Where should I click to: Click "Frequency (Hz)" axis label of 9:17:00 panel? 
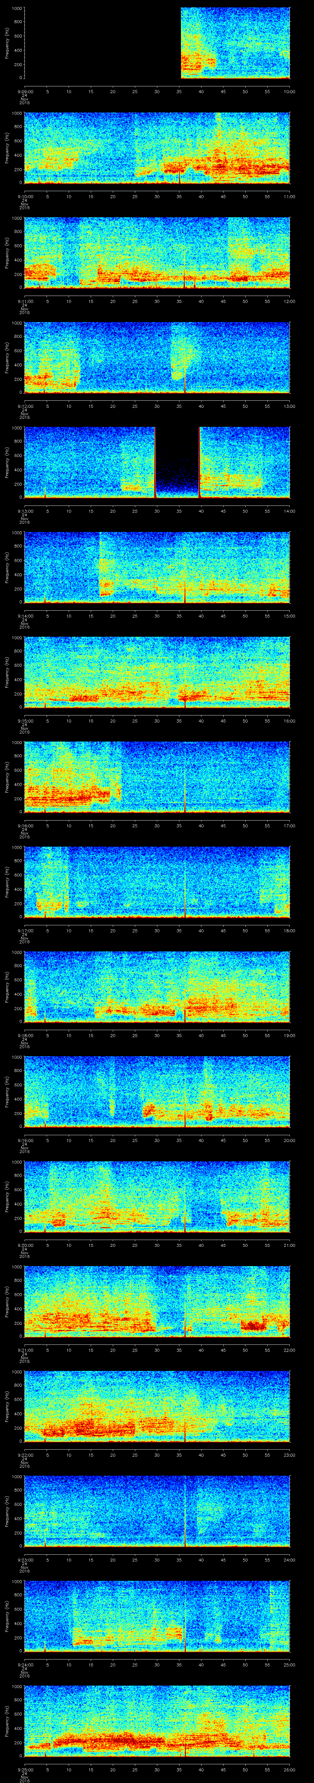pos(7,882)
